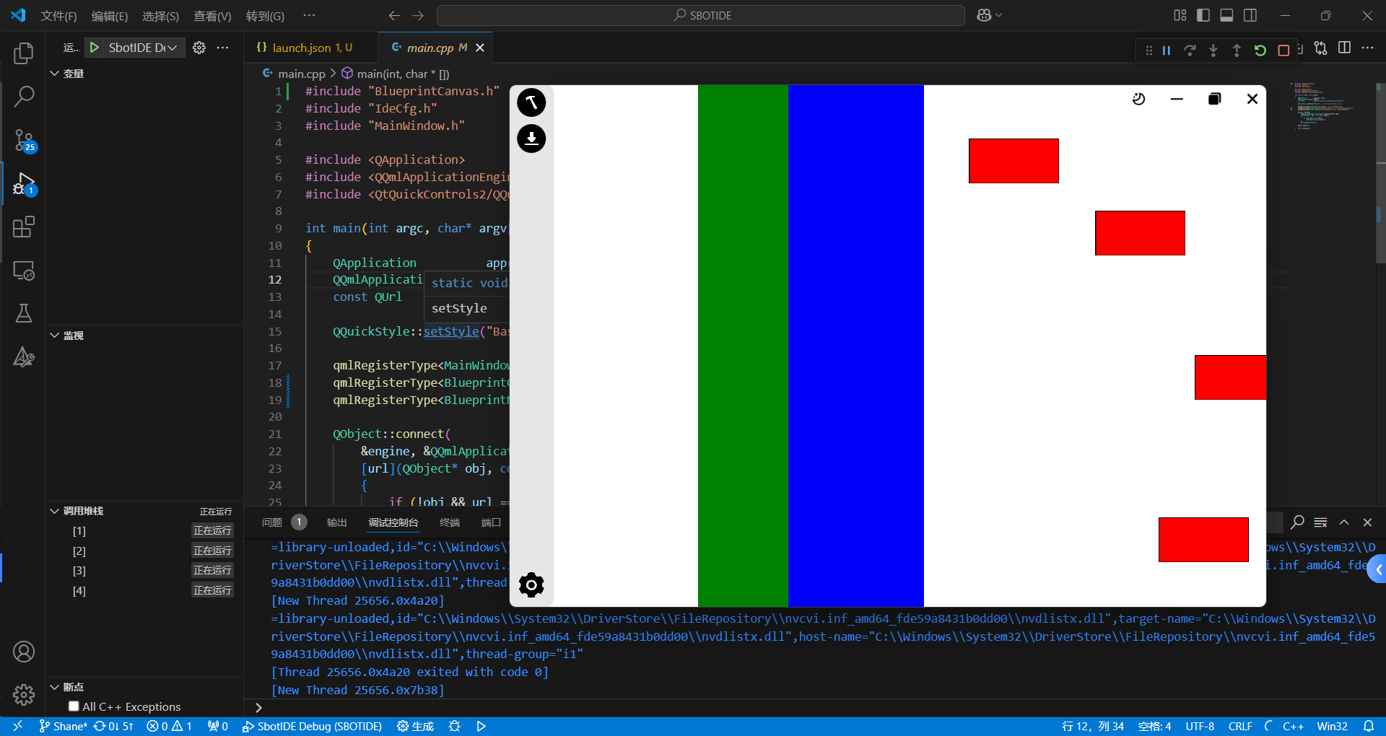The height and width of the screenshot is (736, 1386).
Task: Pause the running debug session
Action: (1167, 50)
